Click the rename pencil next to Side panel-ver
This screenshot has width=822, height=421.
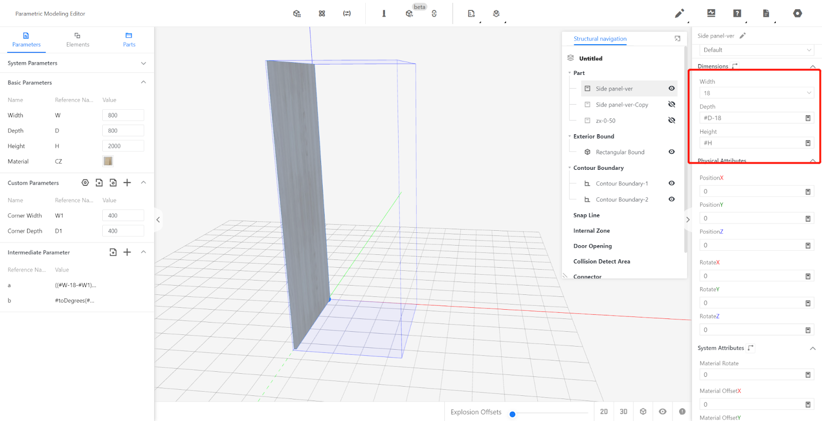point(742,36)
